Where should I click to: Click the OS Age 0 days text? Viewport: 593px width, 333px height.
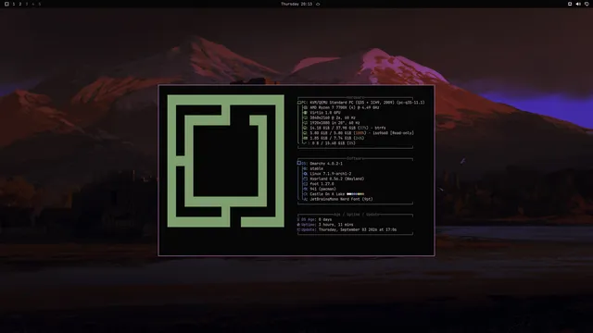[x=325, y=219]
